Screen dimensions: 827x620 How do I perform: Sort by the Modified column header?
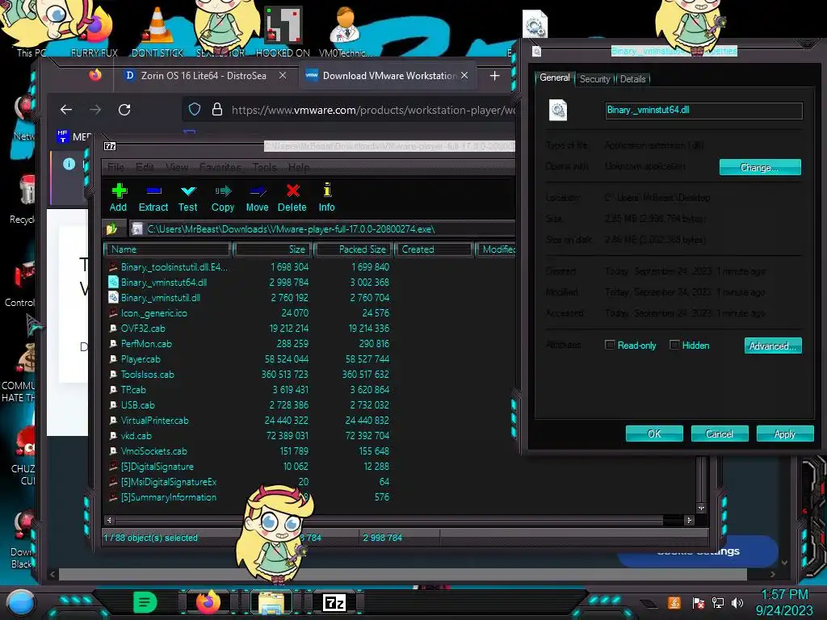[x=497, y=249]
